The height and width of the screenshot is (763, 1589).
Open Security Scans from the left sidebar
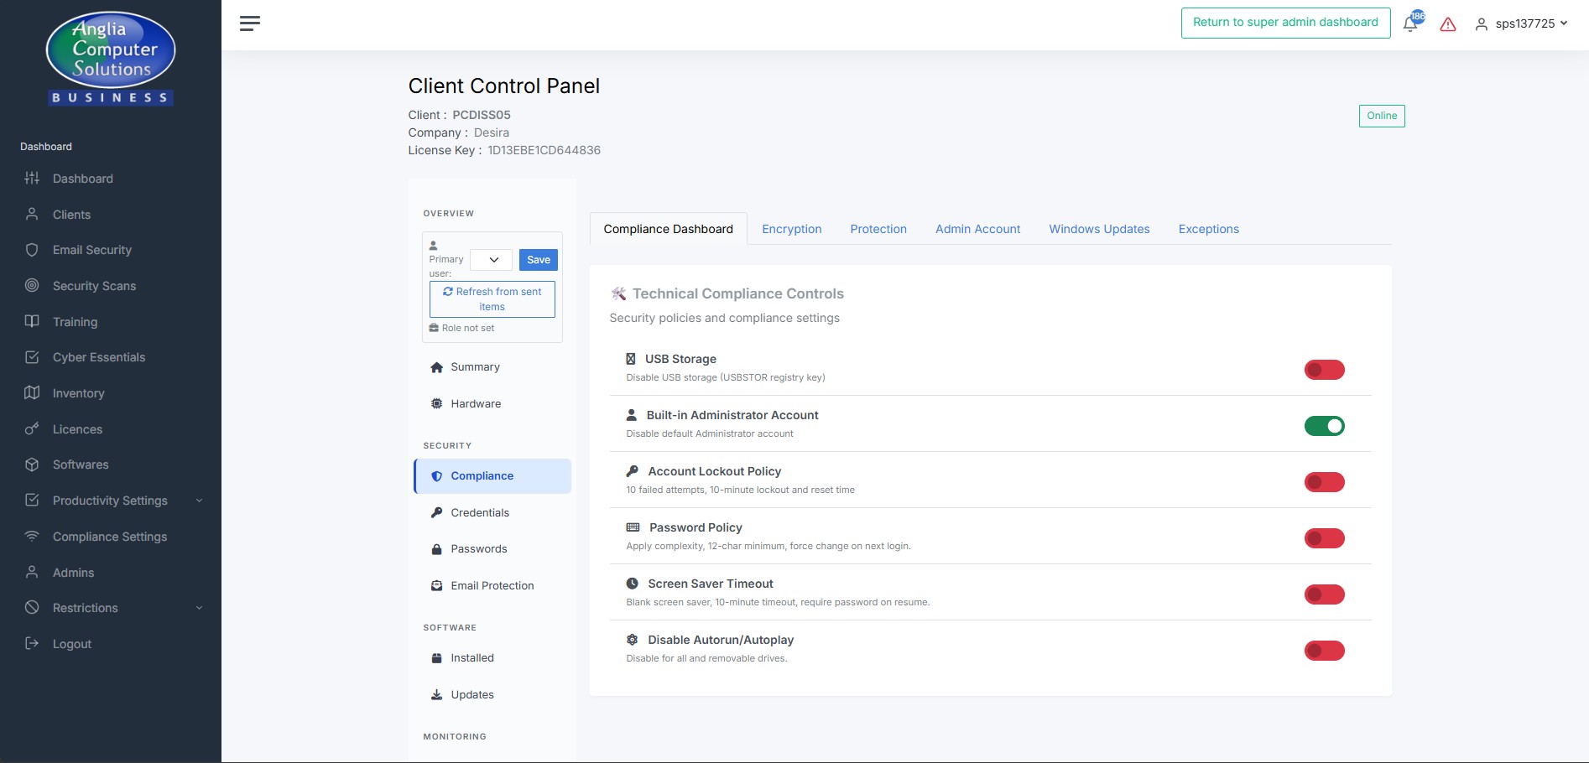94,285
